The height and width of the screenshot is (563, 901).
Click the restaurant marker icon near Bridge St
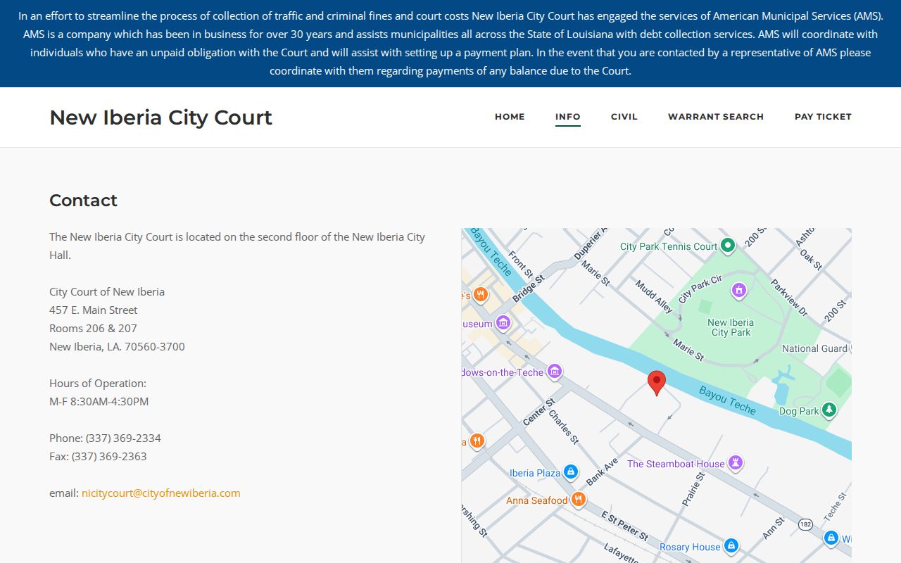point(481,295)
